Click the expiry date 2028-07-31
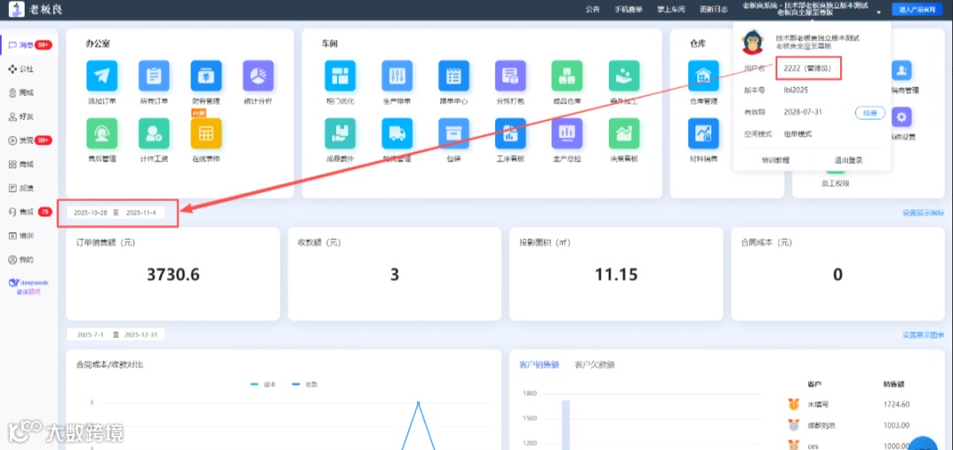 [803, 113]
